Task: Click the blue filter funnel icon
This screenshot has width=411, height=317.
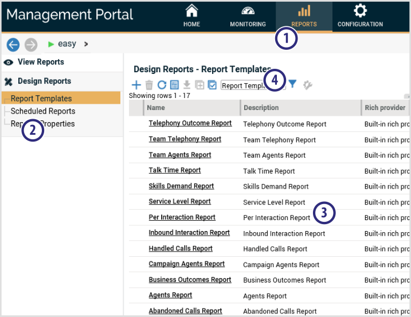Action: pyautogui.click(x=292, y=84)
